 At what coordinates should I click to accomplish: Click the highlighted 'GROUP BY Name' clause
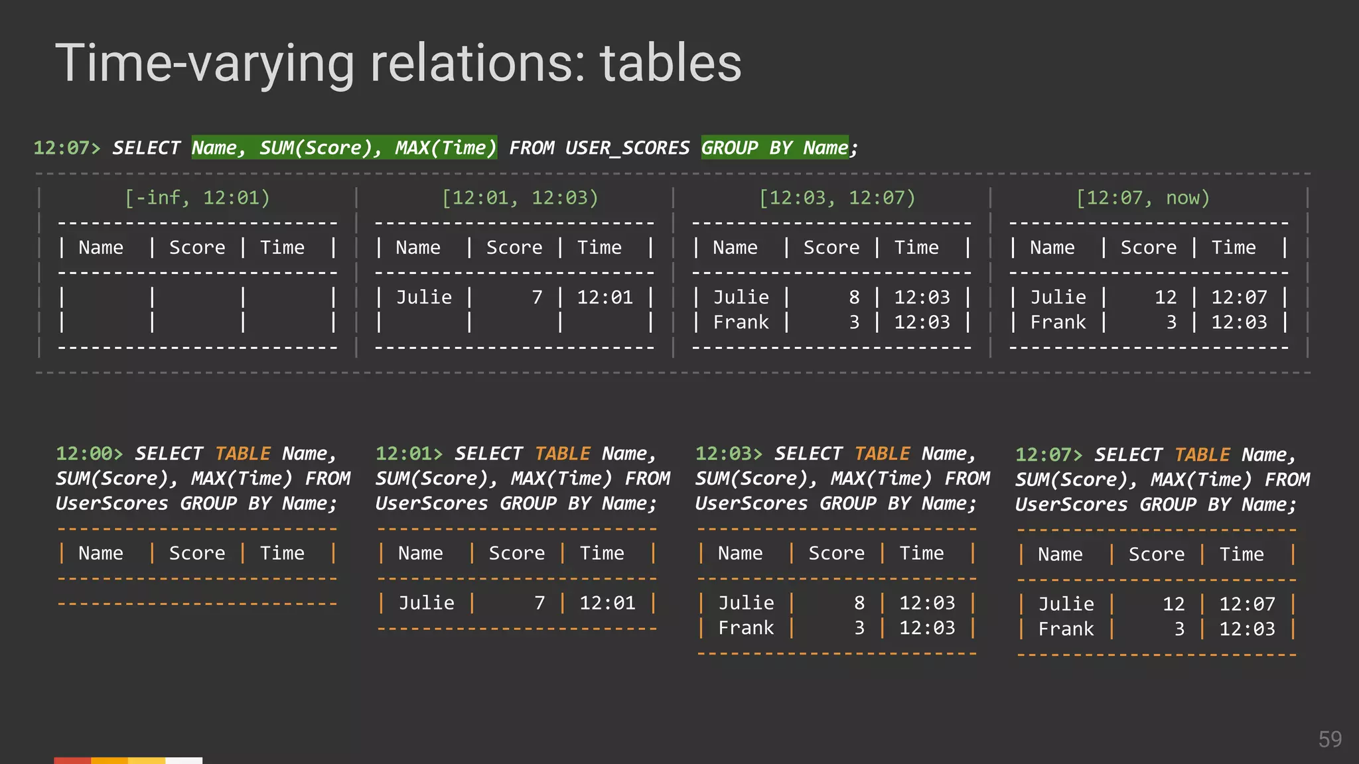pos(774,147)
